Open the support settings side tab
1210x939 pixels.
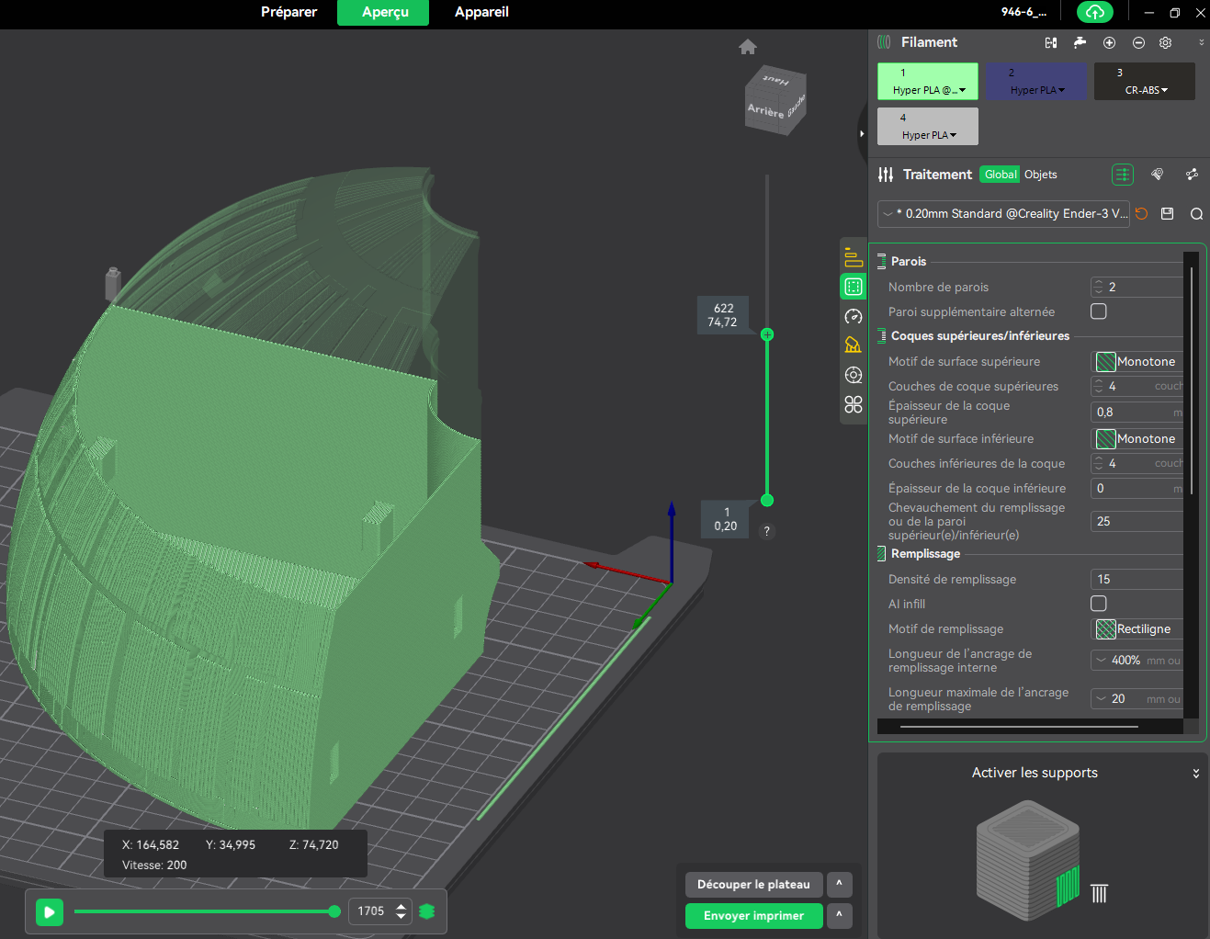(x=854, y=345)
